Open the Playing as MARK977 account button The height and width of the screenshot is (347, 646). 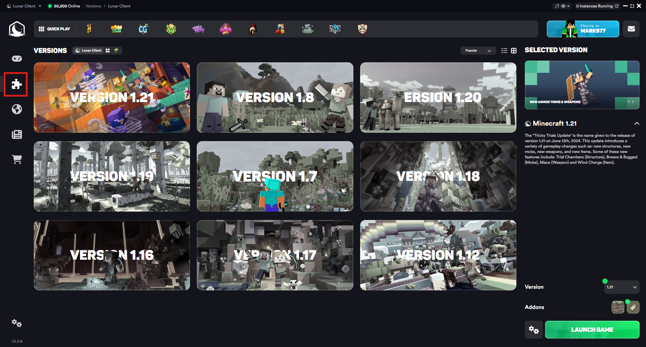point(583,29)
